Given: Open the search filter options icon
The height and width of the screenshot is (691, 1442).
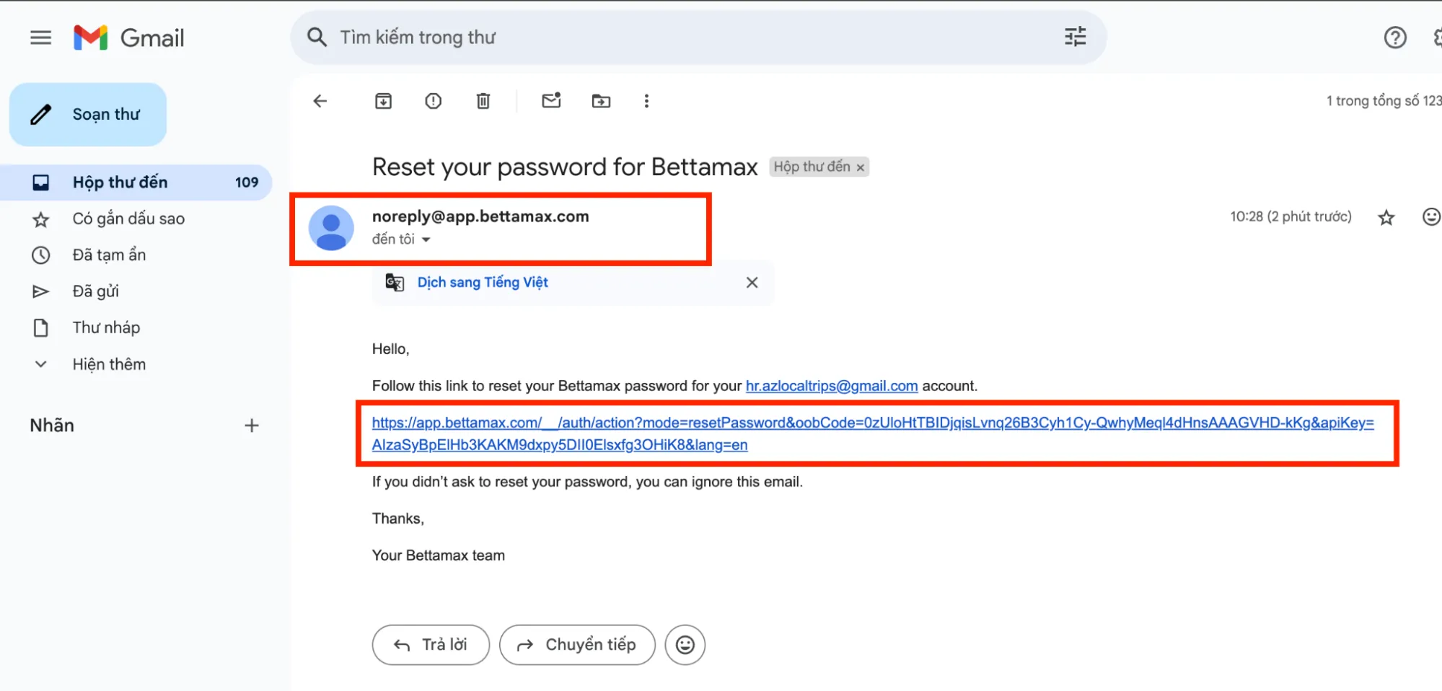Looking at the screenshot, I should click(1075, 37).
